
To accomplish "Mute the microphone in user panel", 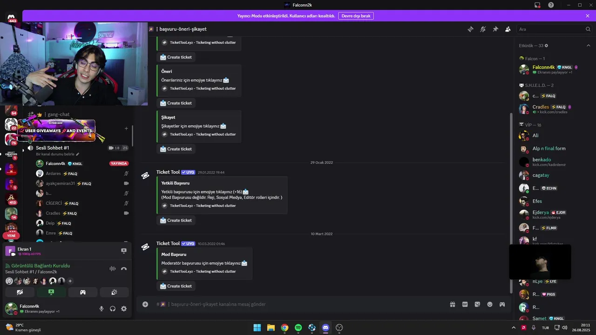I will [x=102, y=308].
